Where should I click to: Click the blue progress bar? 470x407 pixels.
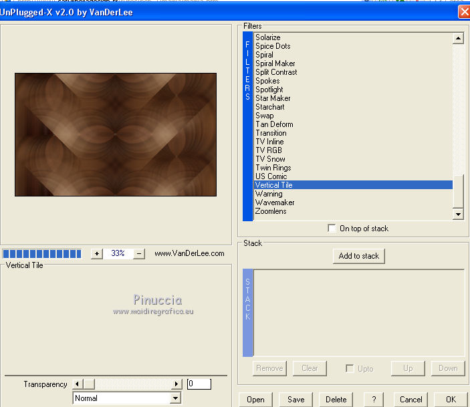(42, 253)
